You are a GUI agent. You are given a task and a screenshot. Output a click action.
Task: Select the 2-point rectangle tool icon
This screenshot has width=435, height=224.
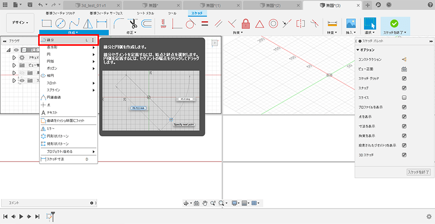pos(47,23)
